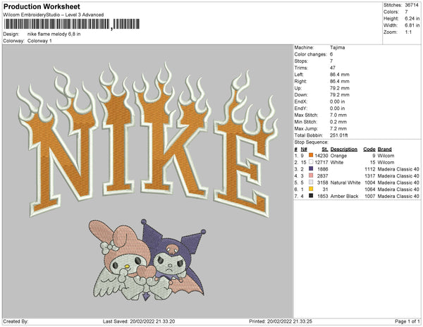Click the white swatch in stop 2
423x327 pixels.
(311, 162)
